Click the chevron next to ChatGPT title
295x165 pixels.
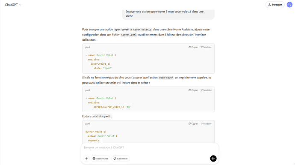pos(20,5)
